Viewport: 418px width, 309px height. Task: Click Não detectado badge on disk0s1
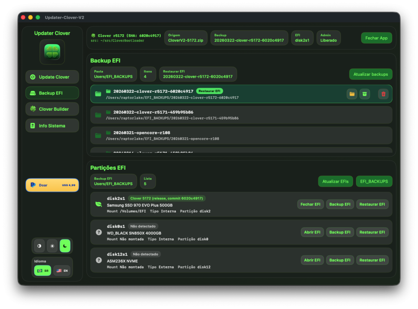pos(143,226)
